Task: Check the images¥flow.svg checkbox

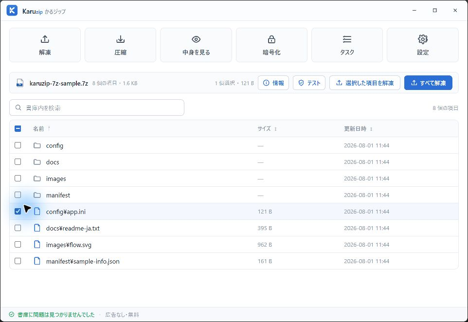Action: 18,244
